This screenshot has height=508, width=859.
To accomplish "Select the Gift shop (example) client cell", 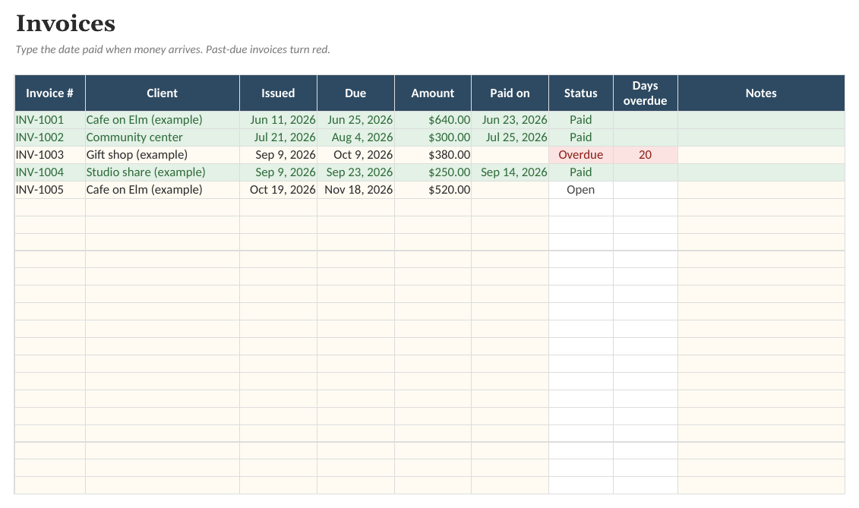I will pos(163,155).
